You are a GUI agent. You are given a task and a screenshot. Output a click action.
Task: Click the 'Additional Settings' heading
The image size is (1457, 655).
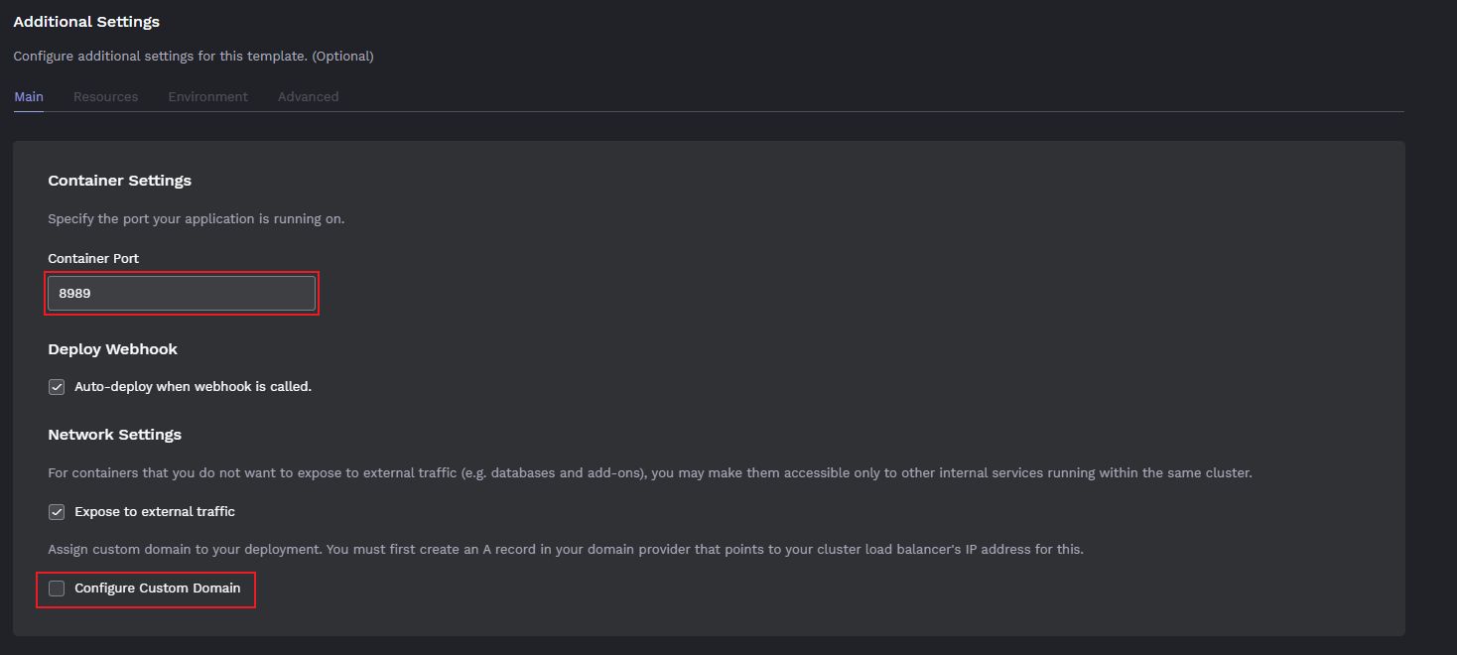coord(86,22)
